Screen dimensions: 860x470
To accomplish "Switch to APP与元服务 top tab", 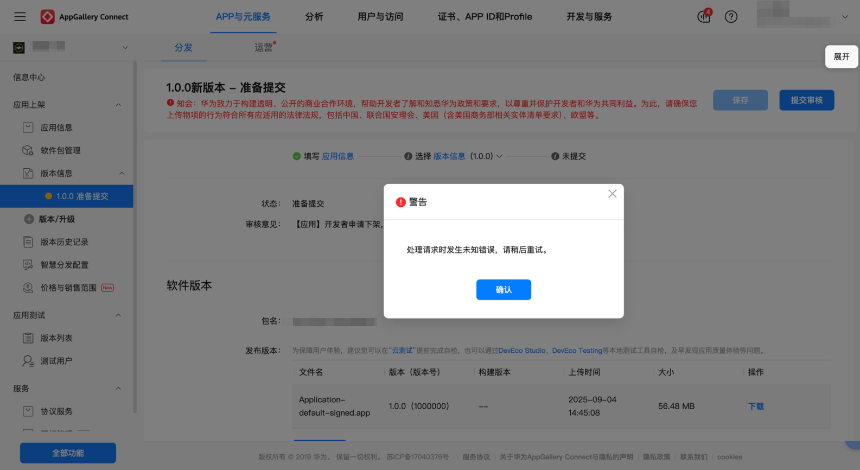I will [x=243, y=17].
